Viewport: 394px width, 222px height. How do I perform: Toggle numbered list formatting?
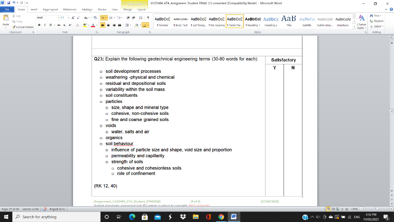point(111,18)
